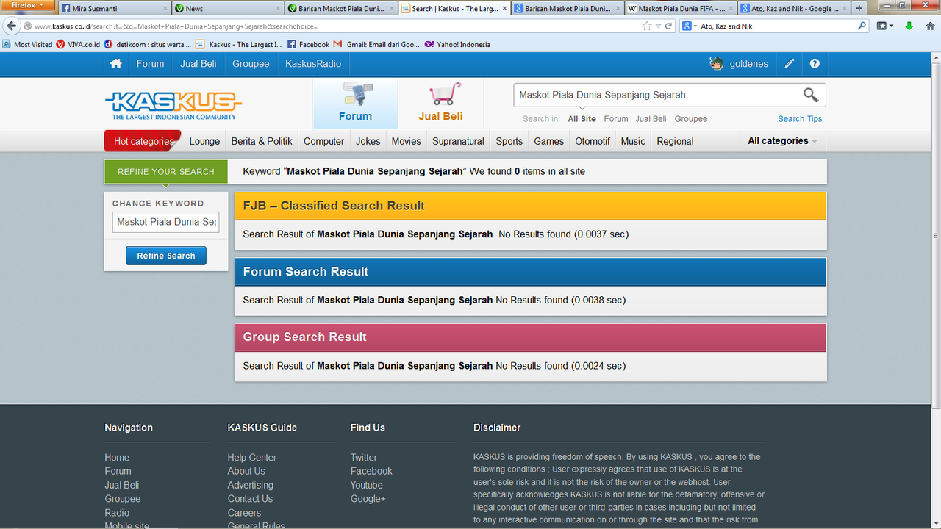Restrict search to Groupee
Screen dimensions: 941x529
[x=691, y=118]
